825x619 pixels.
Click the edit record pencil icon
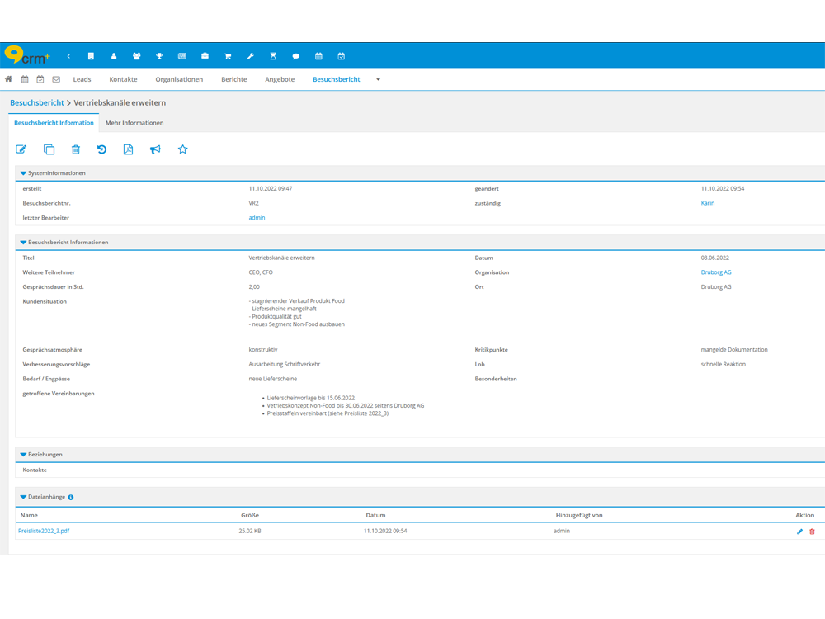(x=21, y=149)
